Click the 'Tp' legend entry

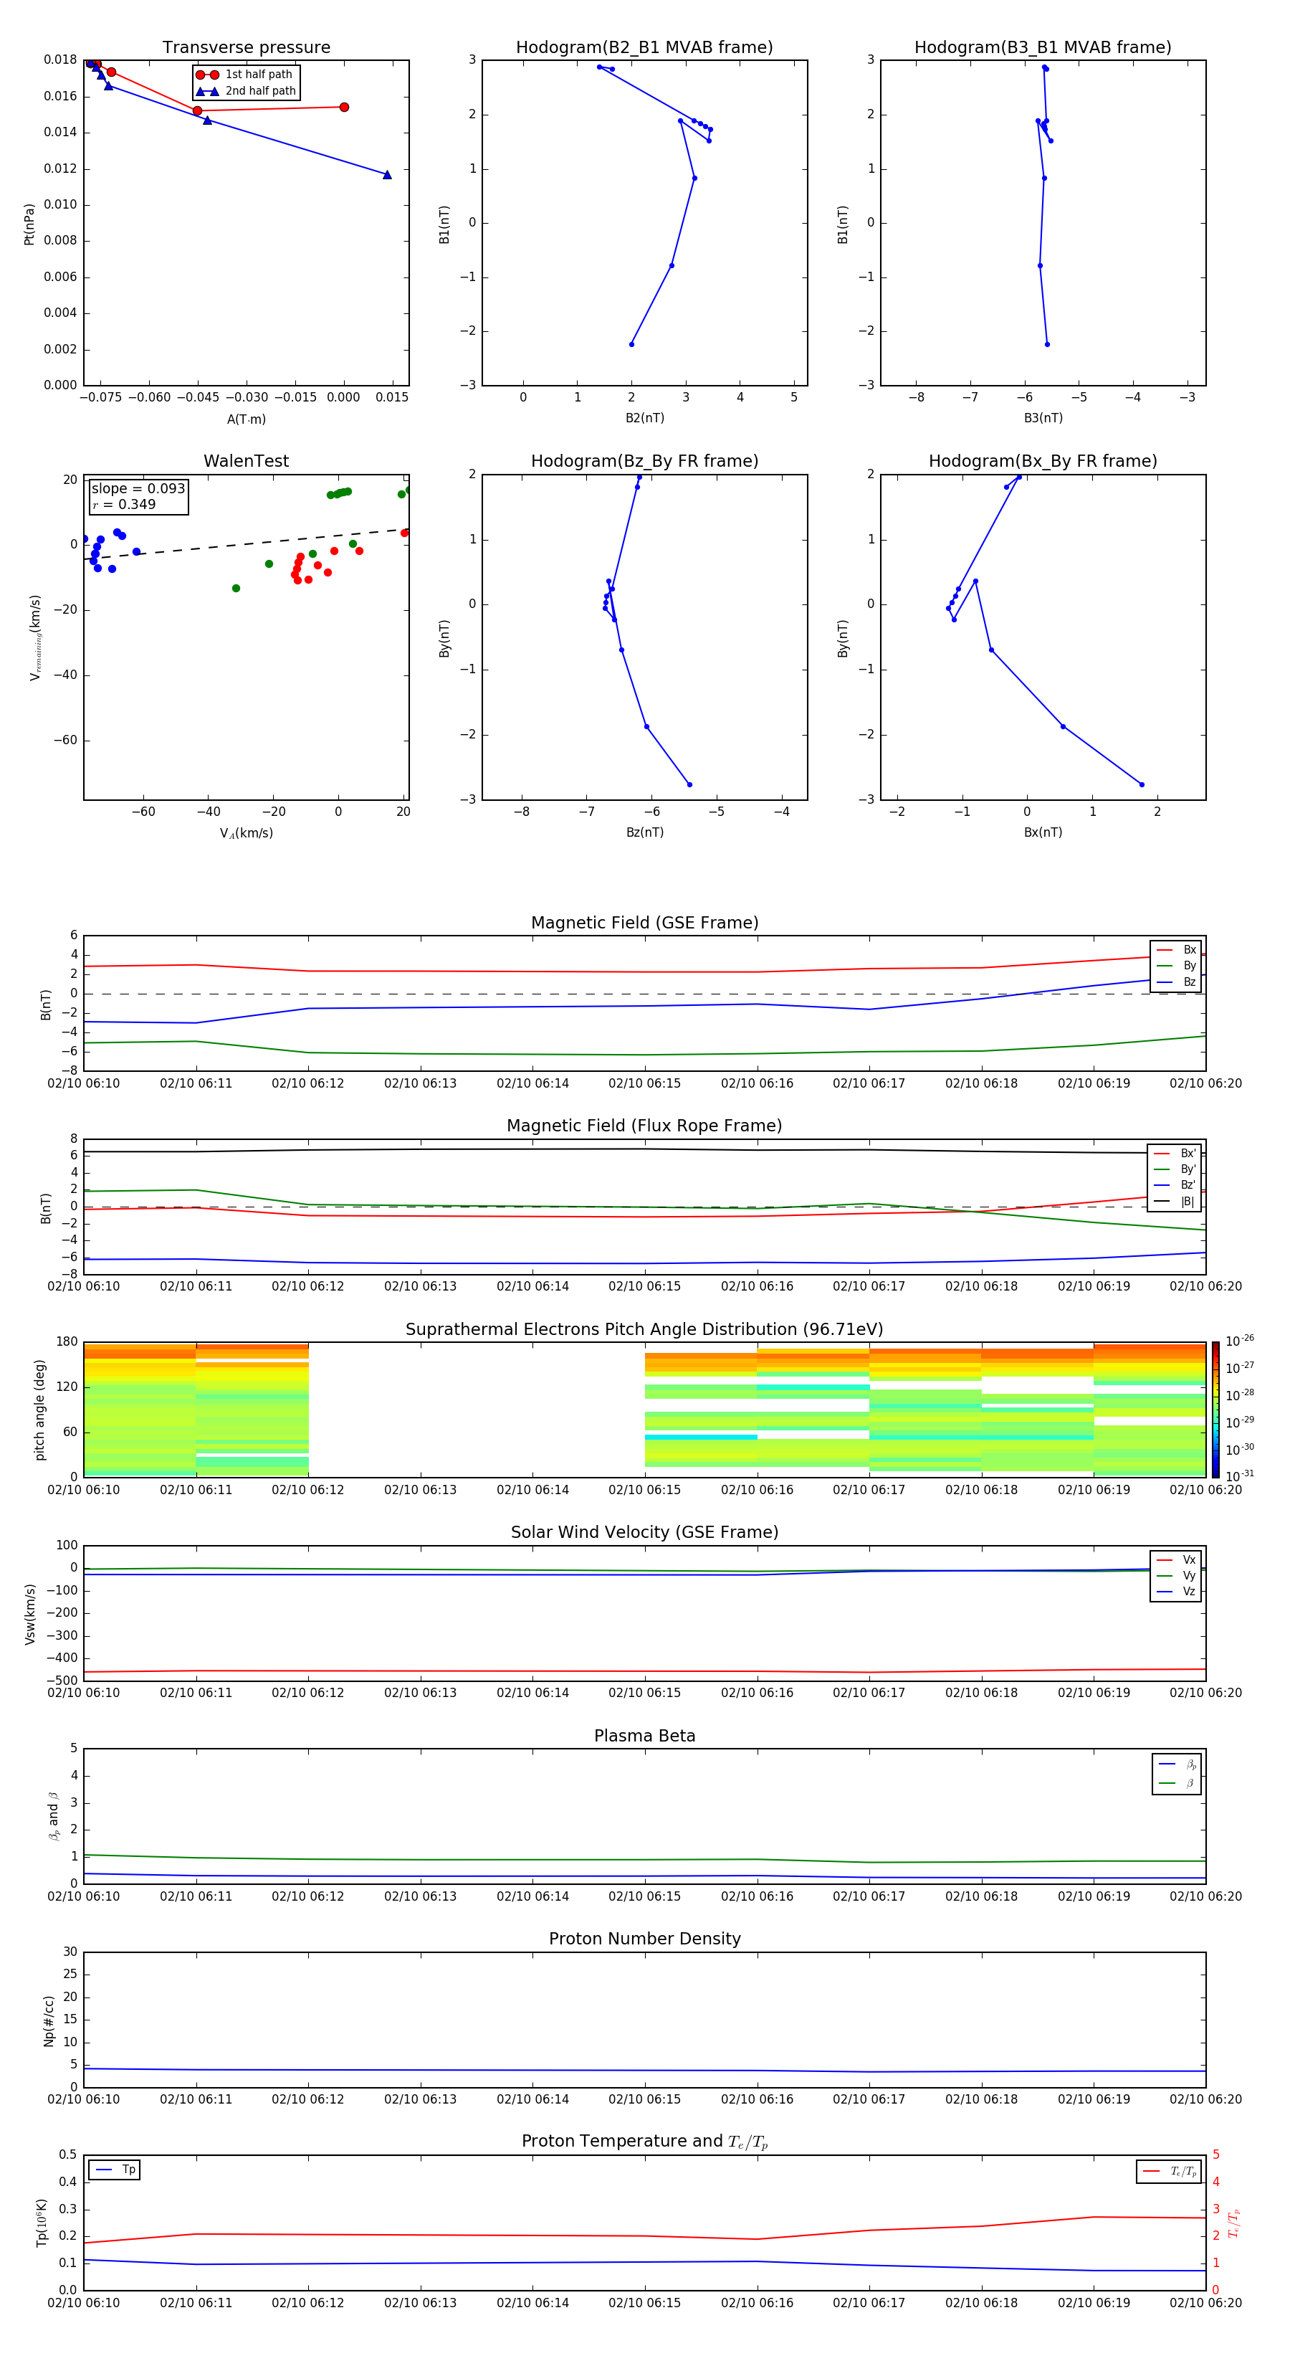[x=115, y=2170]
